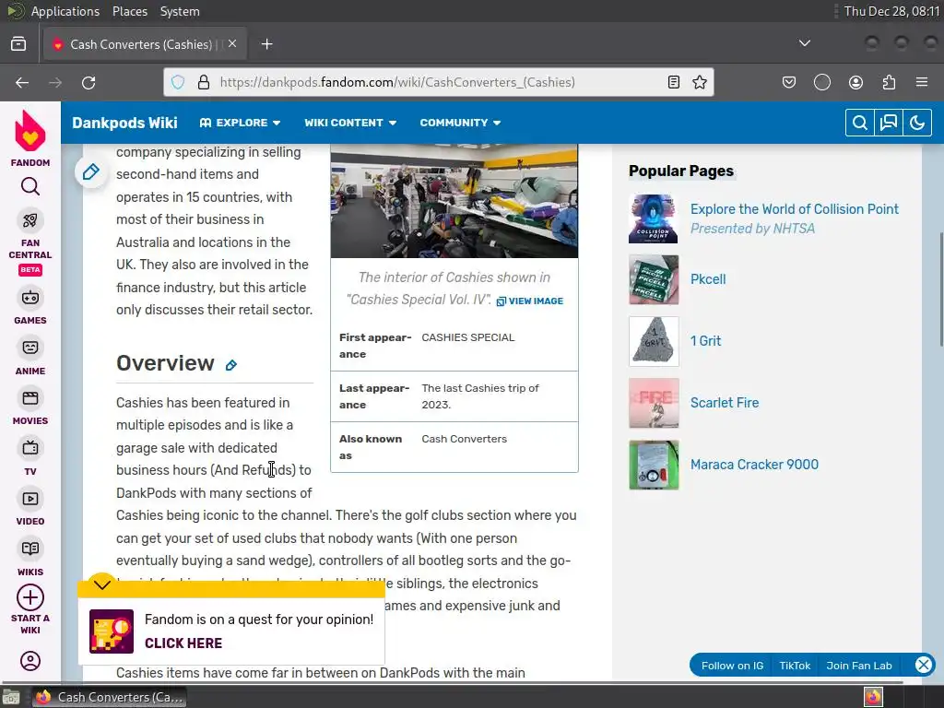
Task: Click Follow on IG button
Action: click(732, 666)
